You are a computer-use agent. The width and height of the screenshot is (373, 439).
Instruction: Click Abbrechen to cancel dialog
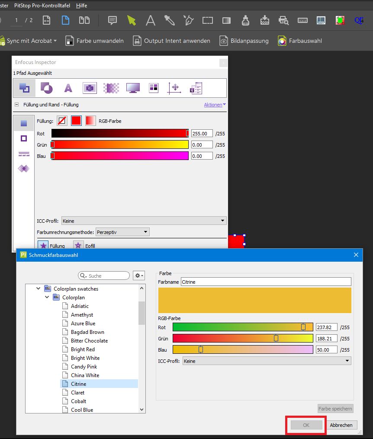tap(341, 425)
